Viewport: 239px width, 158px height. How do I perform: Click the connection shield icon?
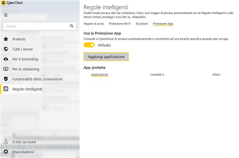pyautogui.click(x=6, y=79)
